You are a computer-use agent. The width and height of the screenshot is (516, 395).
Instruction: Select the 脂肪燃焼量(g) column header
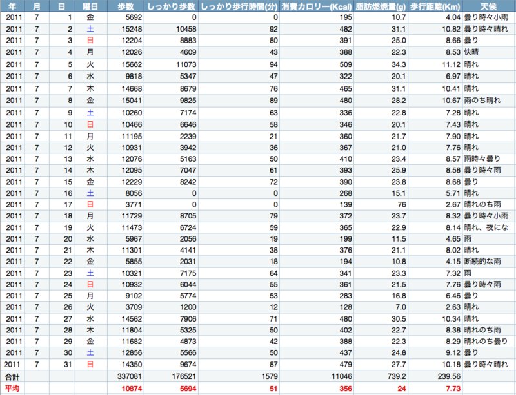381,6
